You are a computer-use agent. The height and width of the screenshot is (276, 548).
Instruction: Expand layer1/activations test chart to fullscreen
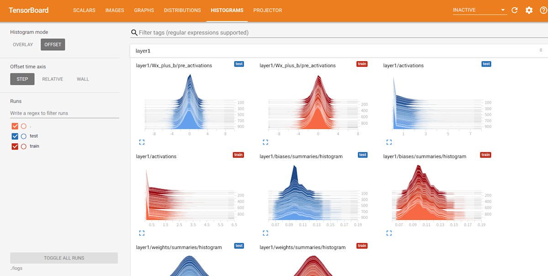point(389,142)
